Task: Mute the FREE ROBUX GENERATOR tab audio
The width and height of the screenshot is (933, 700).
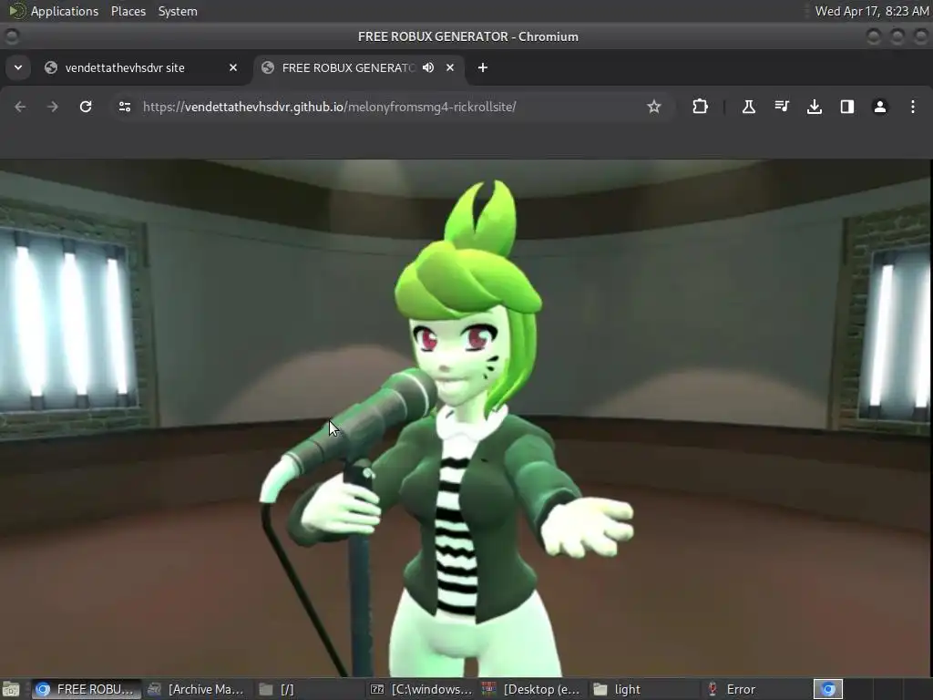Action: 428,67
